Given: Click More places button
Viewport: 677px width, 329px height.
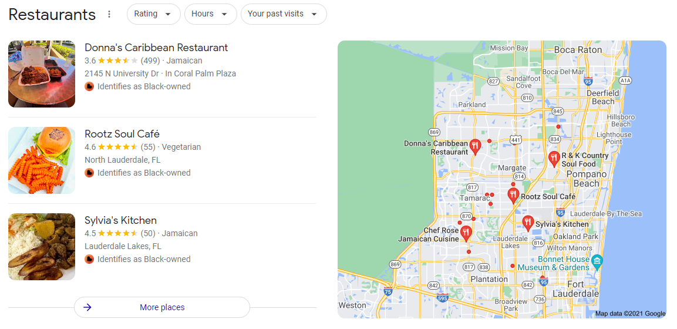Looking at the screenshot, I should coord(162,307).
